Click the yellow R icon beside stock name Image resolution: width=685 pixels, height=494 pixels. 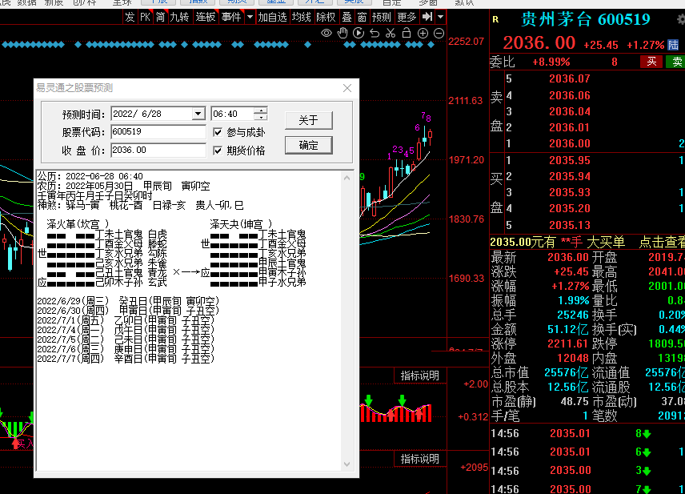coord(495,19)
